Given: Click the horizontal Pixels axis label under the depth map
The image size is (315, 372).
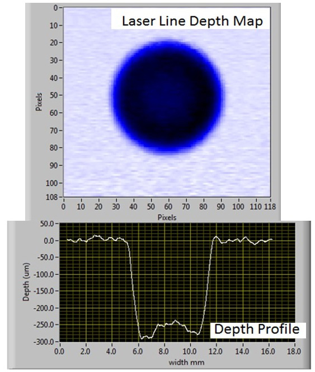Looking at the screenshot, I should coord(167,217).
